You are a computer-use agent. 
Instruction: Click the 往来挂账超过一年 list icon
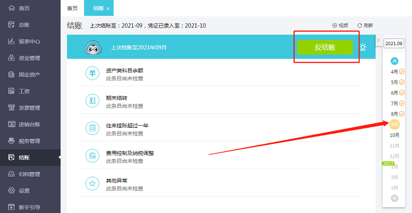click(92, 128)
